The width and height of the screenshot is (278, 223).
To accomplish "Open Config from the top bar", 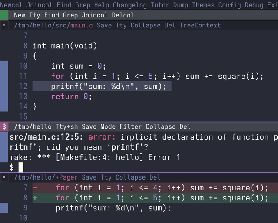I will point(229,5).
